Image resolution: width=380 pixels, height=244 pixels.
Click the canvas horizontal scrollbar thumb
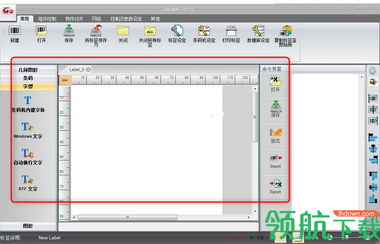[x=128, y=217]
